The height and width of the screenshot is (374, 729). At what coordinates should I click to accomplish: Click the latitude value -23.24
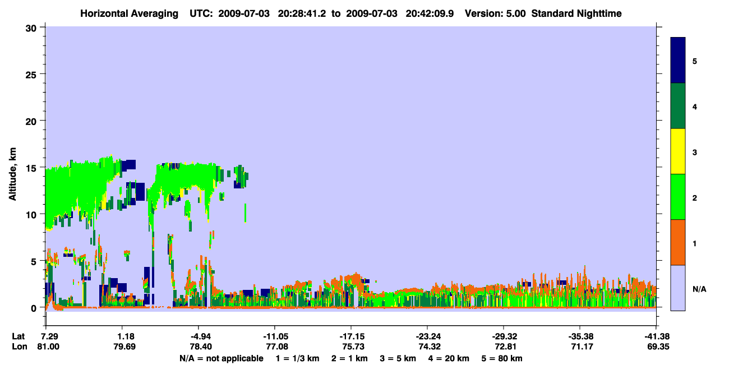427,336
